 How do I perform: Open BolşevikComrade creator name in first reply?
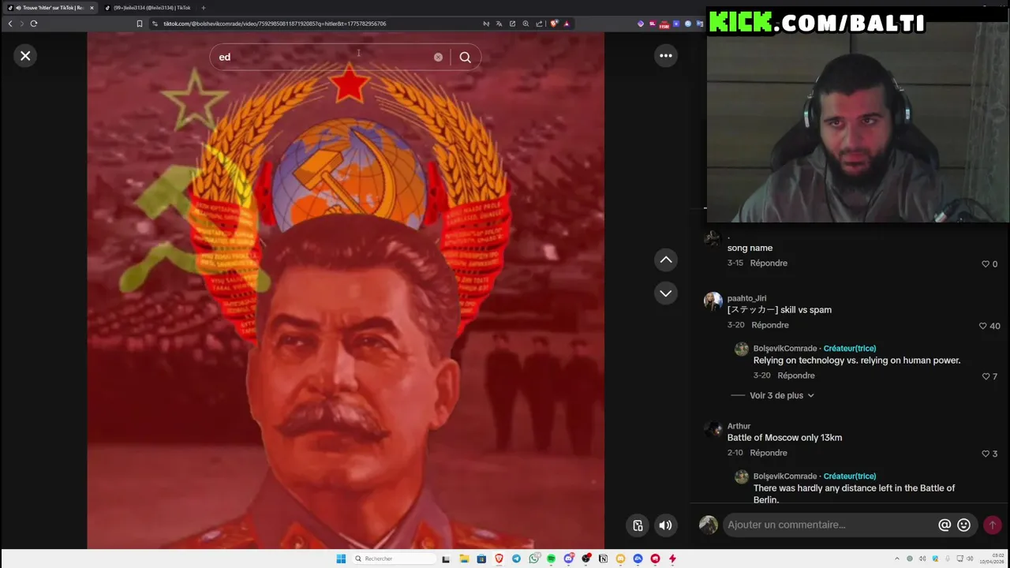coord(785,348)
